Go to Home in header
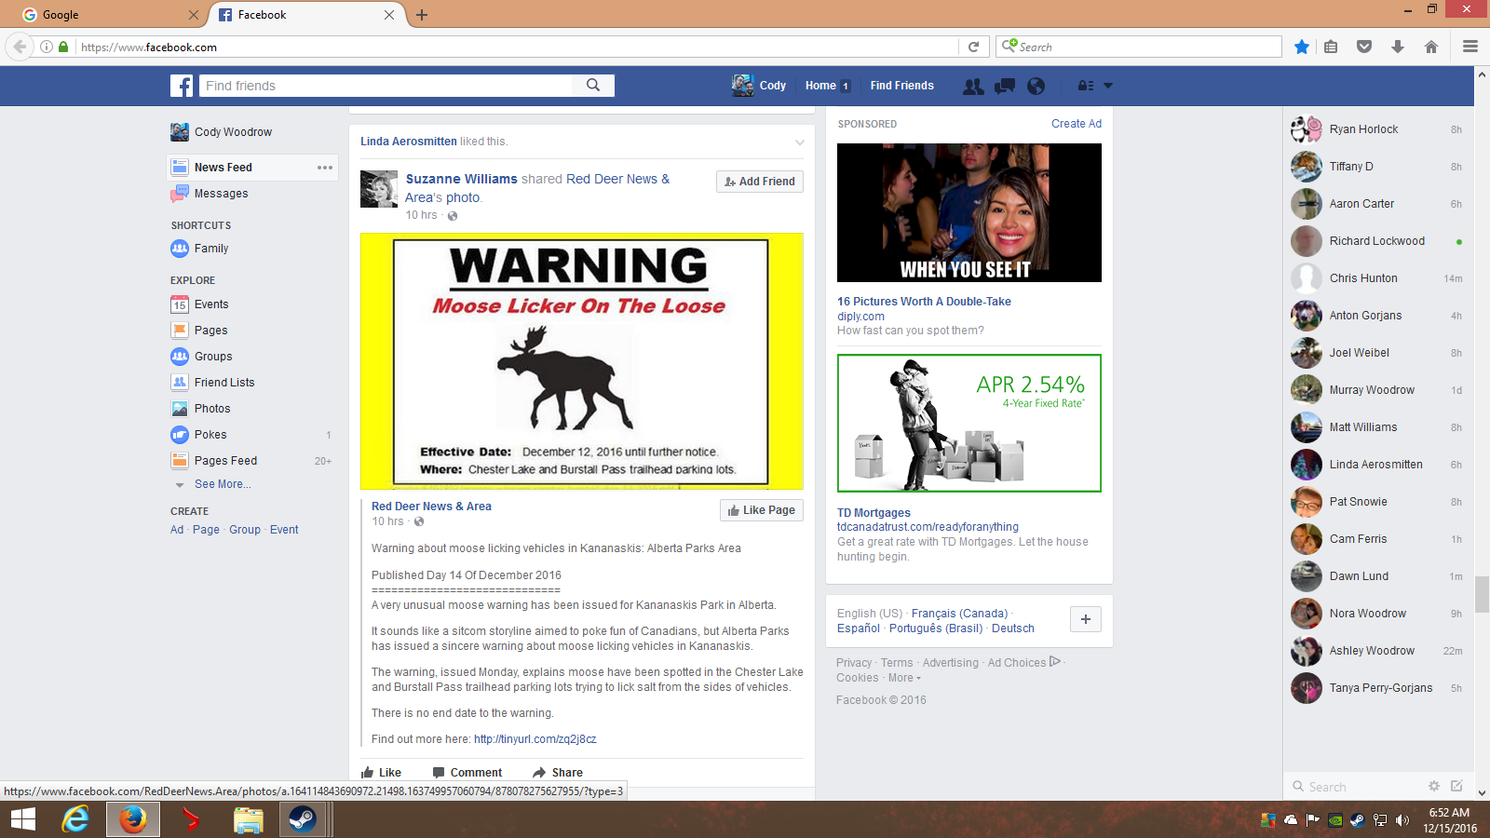The width and height of the screenshot is (1490, 838). pyautogui.click(x=827, y=86)
